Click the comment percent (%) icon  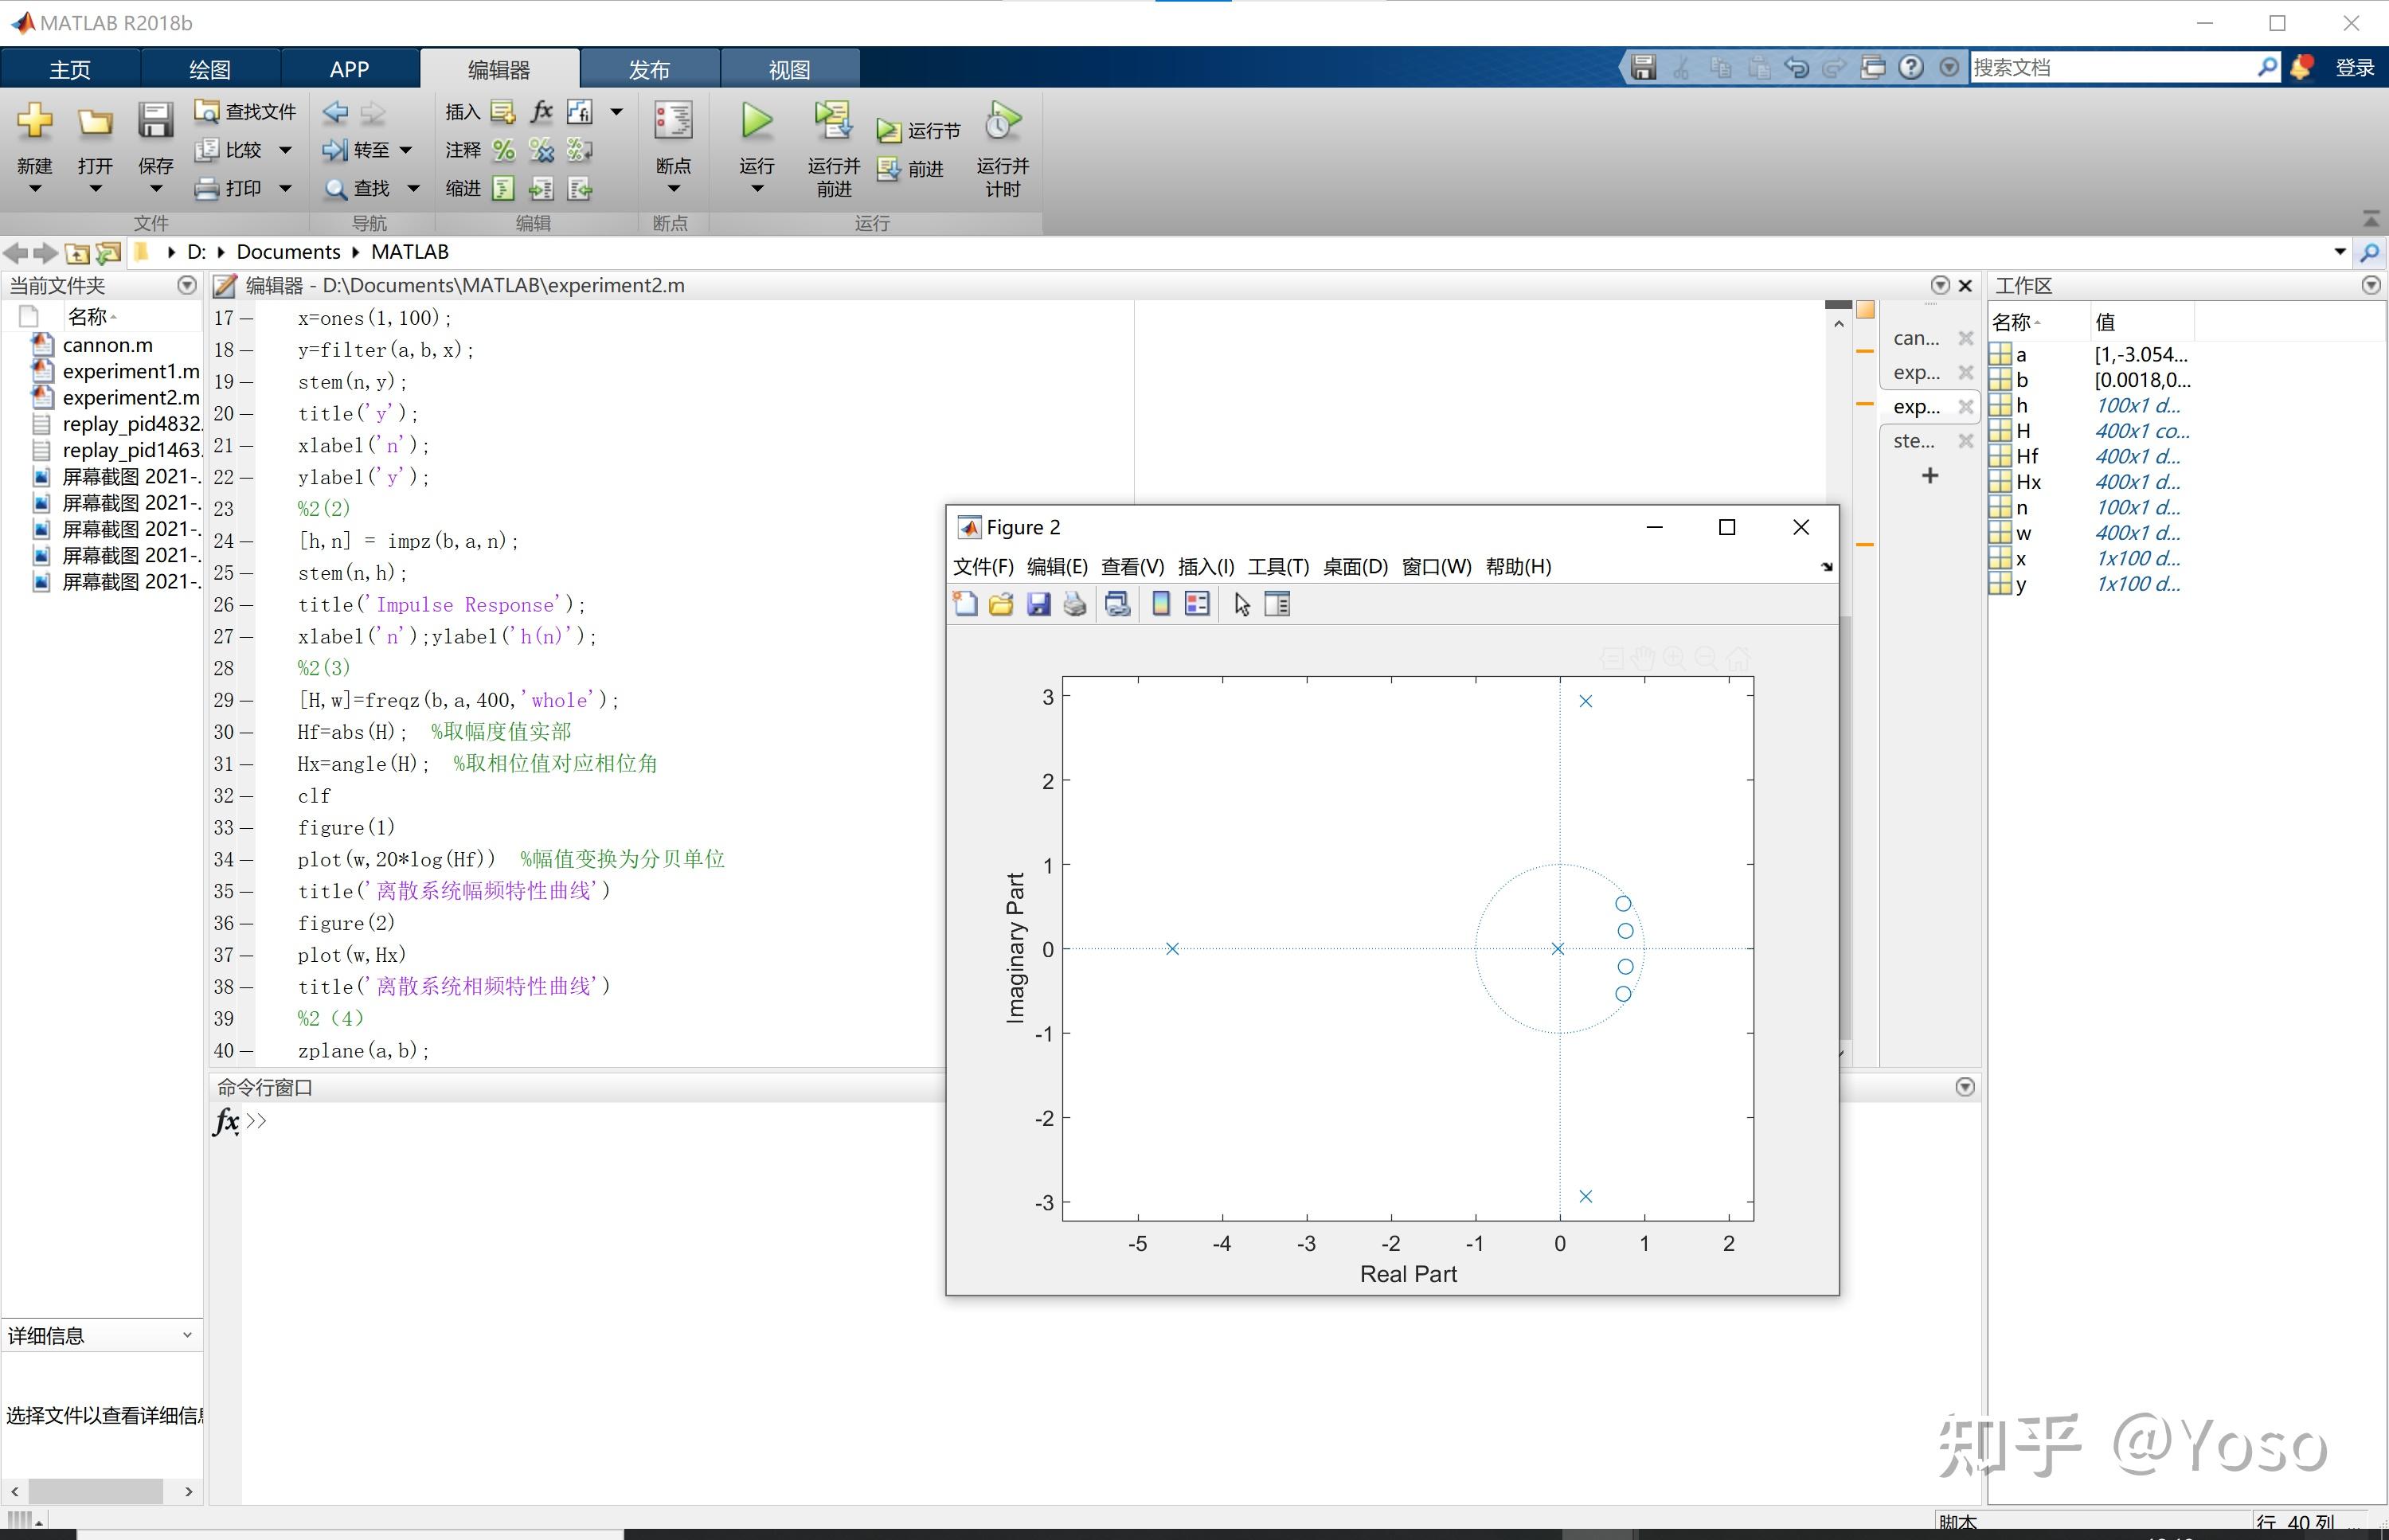(504, 150)
